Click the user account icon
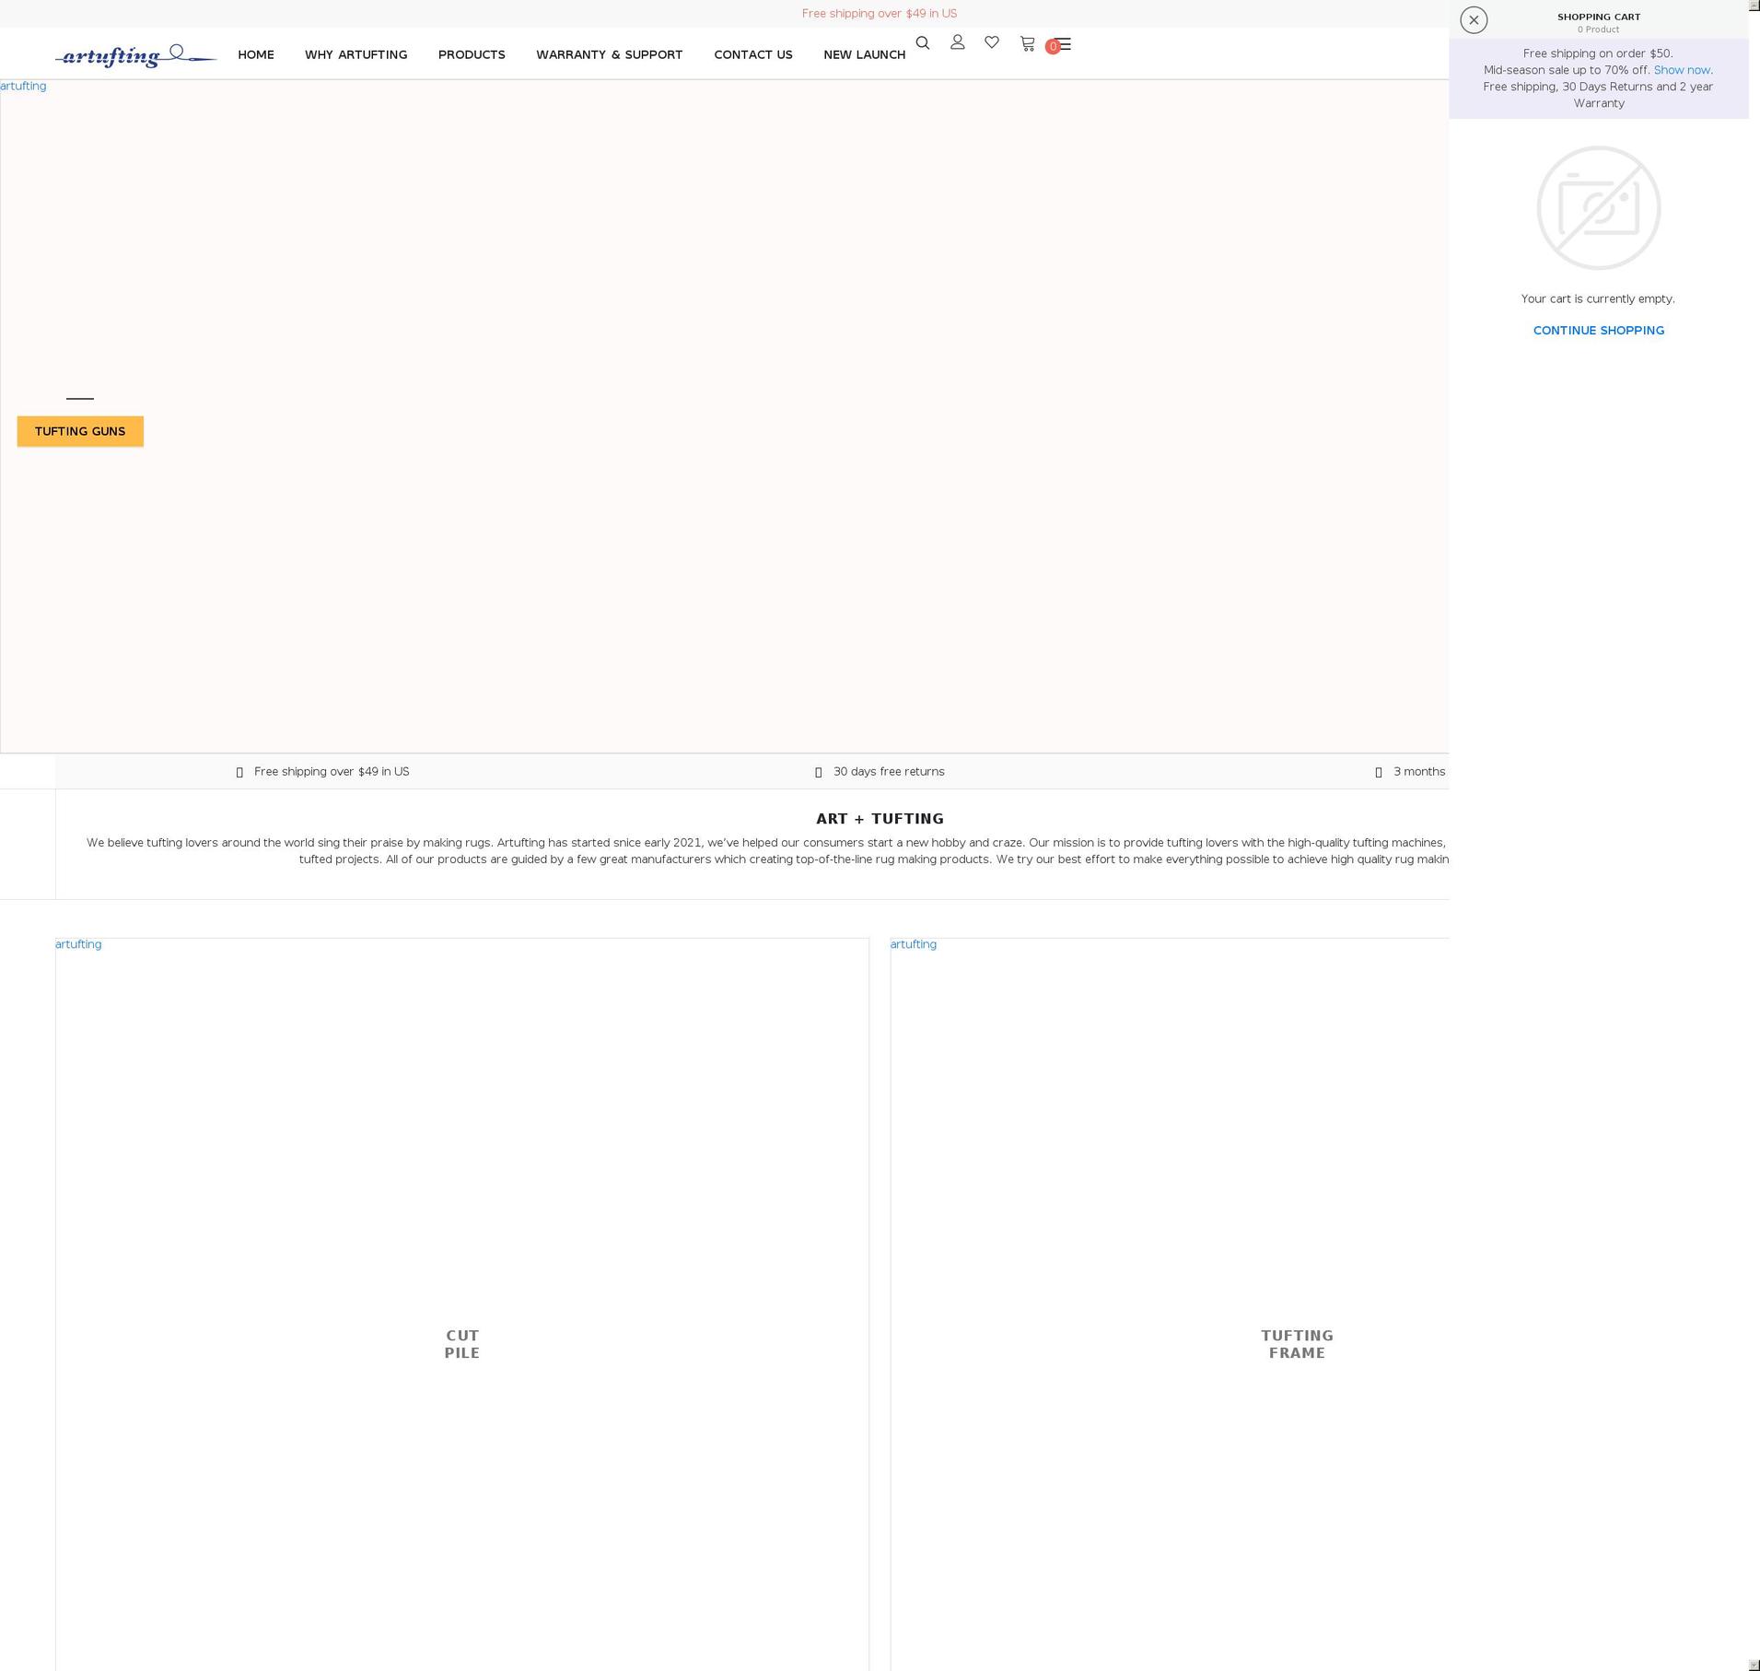Viewport: 1760px width, 1671px height. pyautogui.click(x=958, y=42)
